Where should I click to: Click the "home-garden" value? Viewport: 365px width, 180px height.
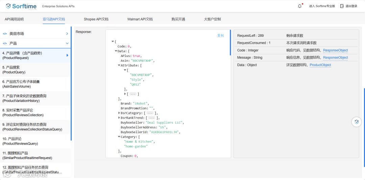(x=136, y=146)
